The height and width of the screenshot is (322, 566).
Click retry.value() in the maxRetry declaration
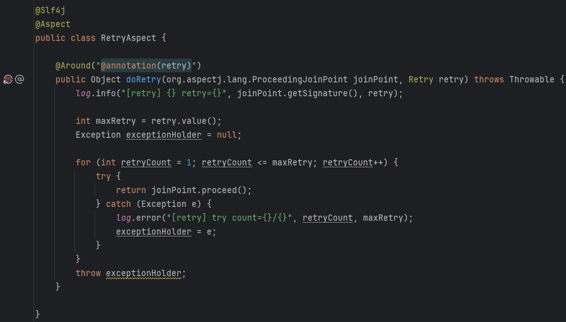click(x=183, y=121)
